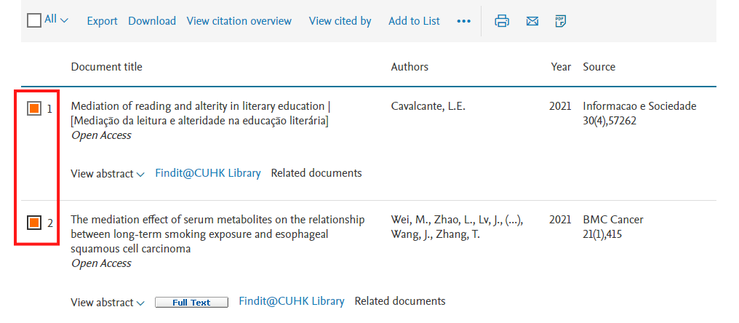This screenshot has width=739, height=323.
Task: Open the Mediation of reading and alterity article
Action: pyautogui.click(x=201, y=113)
